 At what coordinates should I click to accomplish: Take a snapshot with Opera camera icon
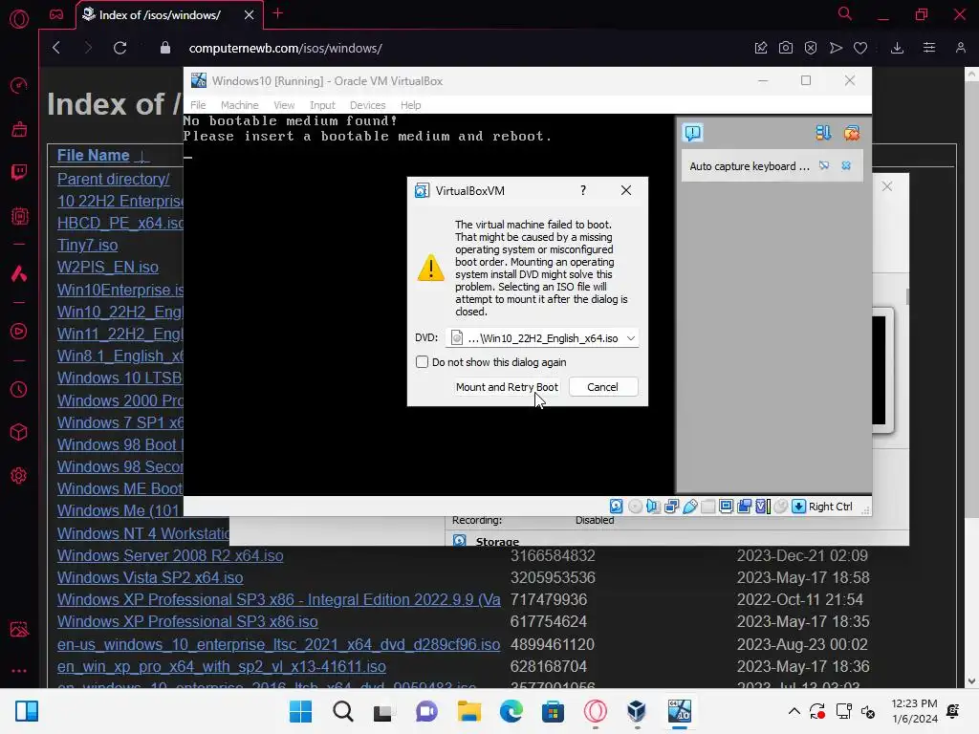(786, 48)
